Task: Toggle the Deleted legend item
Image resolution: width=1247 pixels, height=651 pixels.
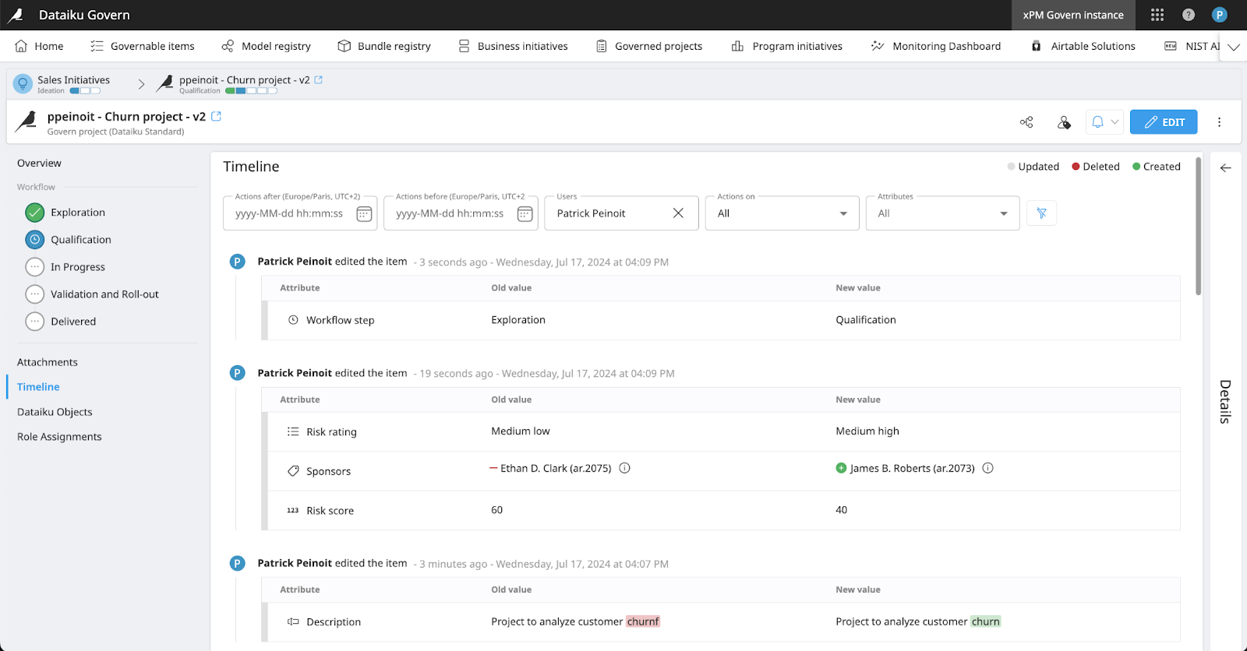Action: [1095, 167]
